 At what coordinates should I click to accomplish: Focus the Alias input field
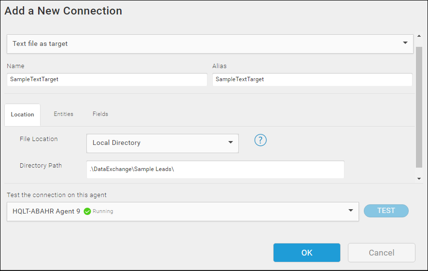point(312,80)
